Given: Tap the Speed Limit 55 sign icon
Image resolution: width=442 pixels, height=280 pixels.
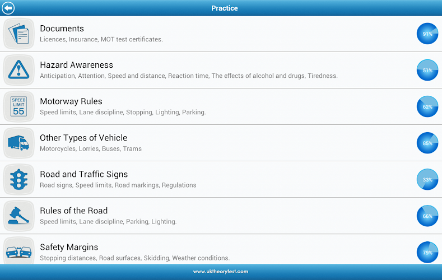Looking at the screenshot, I should point(19,106).
